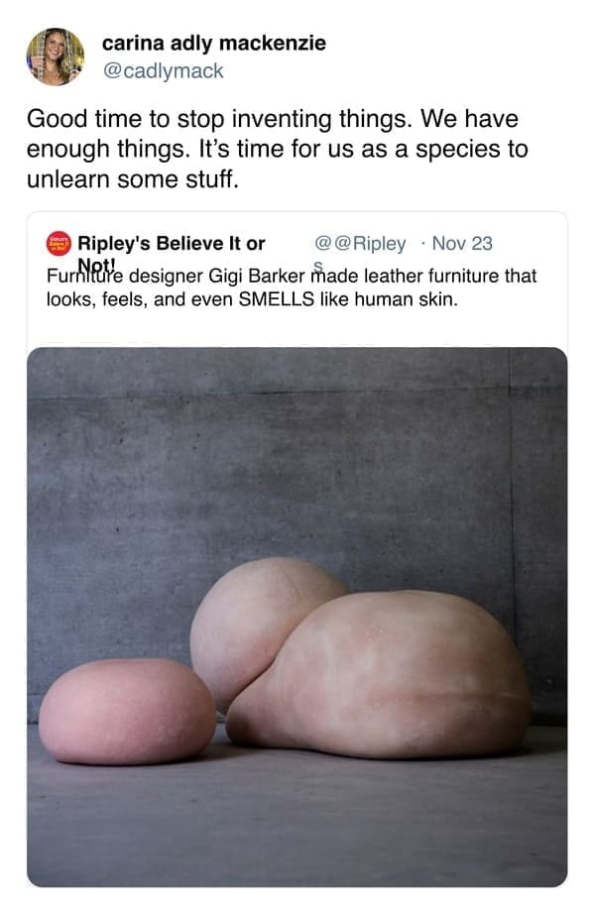The height and width of the screenshot is (916, 594).
Task: Open the Nov 23 timestamp
Action: pyautogui.click(x=462, y=243)
